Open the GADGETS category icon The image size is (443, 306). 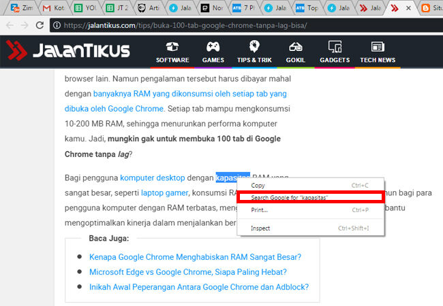pos(335,52)
